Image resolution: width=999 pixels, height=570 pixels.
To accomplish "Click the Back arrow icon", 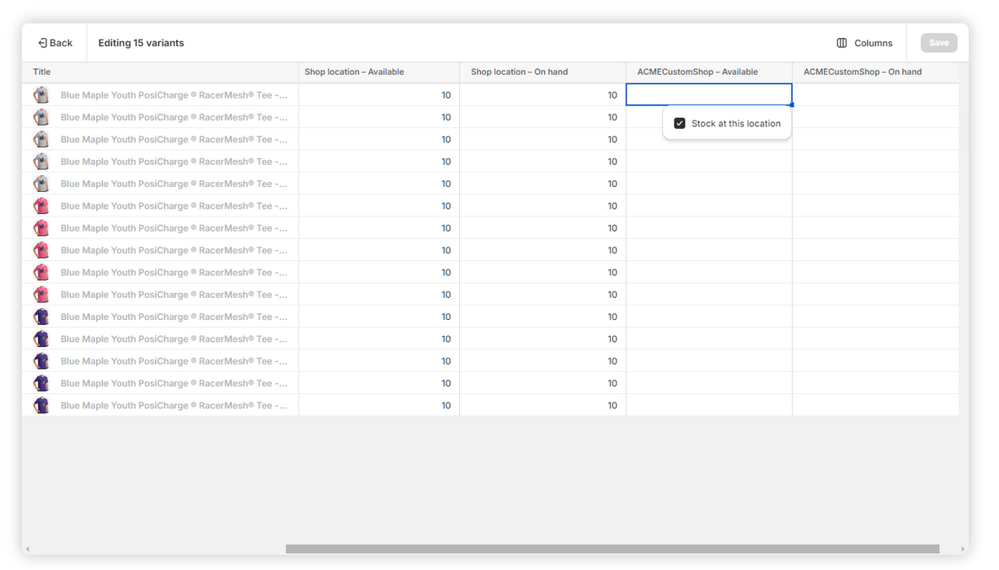I will tap(42, 43).
